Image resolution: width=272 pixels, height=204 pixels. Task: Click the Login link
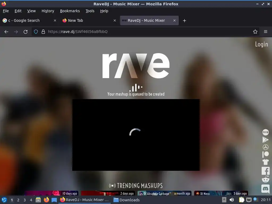coord(261,44)
